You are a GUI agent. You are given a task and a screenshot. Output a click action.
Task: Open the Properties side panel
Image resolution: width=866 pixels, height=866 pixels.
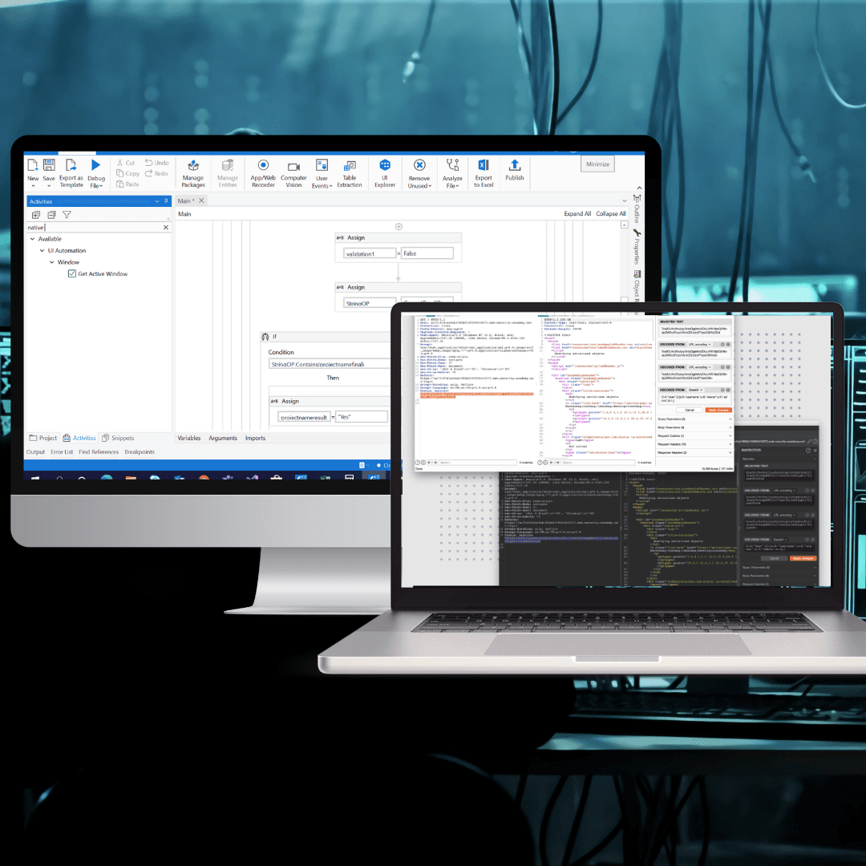pos(637,248)
